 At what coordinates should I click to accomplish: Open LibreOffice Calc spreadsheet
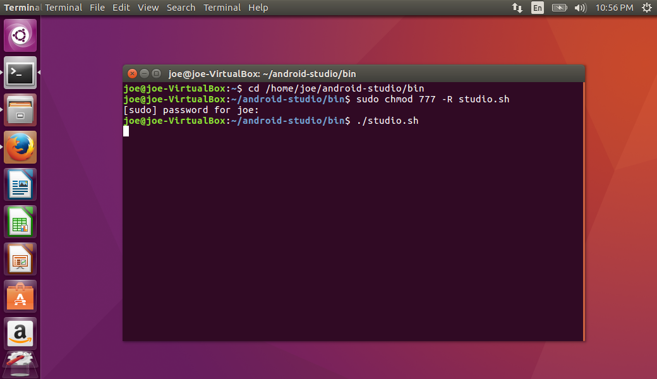click(x=20, y=222)
